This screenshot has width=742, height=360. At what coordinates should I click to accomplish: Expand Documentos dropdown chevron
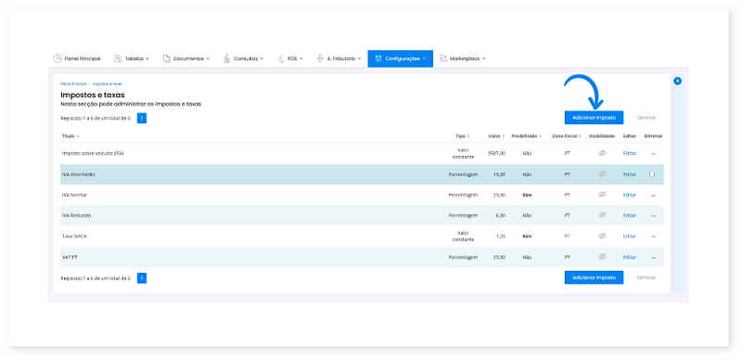pos(208,58)
